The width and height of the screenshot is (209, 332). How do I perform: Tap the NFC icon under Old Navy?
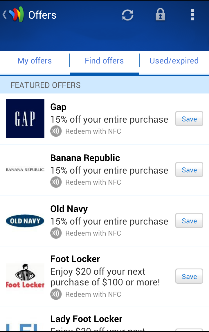coord(56,233)
